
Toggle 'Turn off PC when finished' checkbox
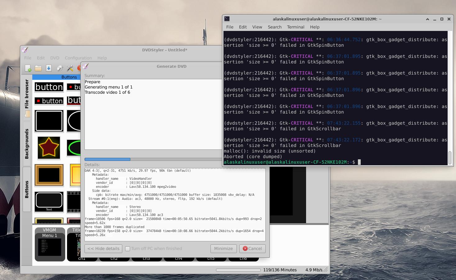point(128,249)
